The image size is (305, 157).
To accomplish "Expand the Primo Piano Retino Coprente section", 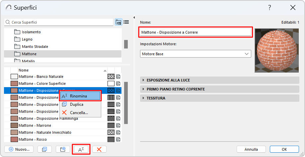I will (x=176, y=89).
